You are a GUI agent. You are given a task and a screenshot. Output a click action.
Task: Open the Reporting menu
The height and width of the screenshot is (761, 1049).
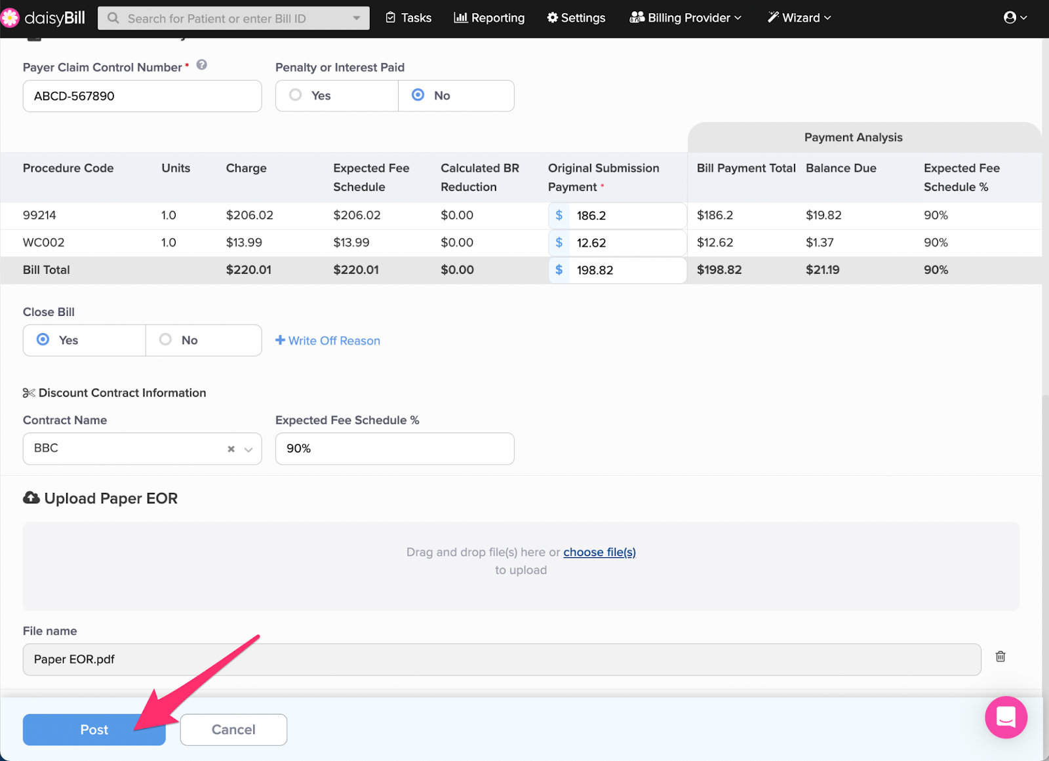pyautogui.click(x=489, y=18)
